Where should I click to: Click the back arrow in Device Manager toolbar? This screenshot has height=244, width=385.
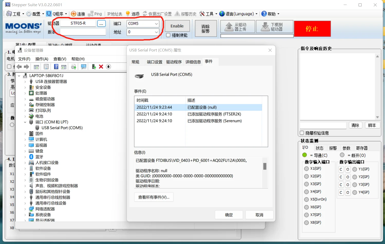[x=19, y=67]
